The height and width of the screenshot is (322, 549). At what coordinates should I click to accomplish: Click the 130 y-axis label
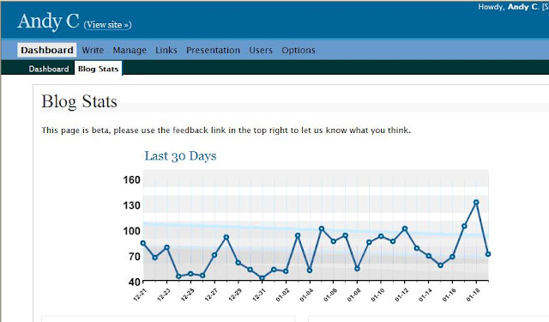point(131,205)
